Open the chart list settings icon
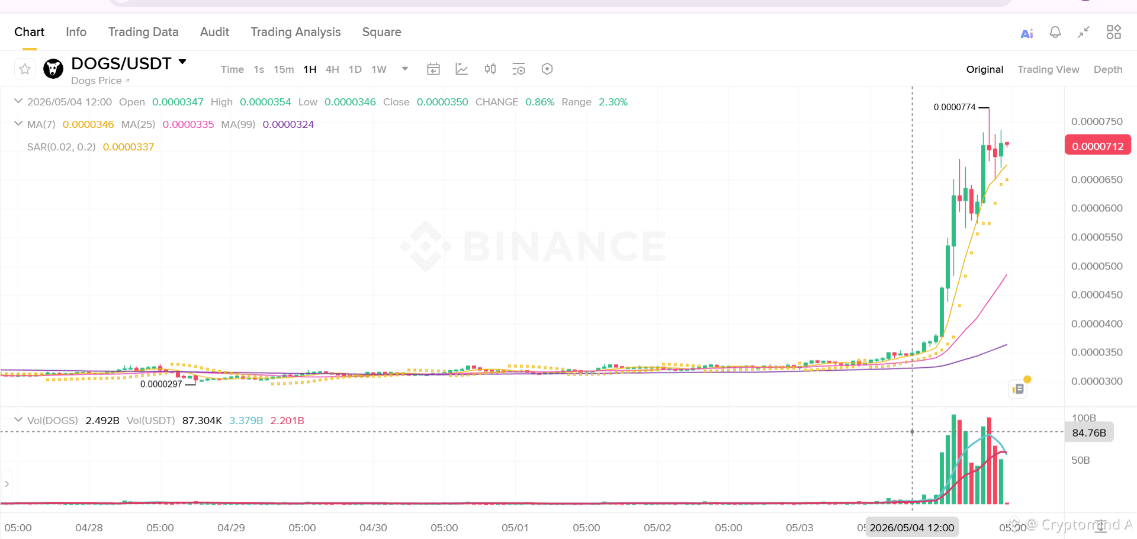Image resolution: width=1137 pixels, height=539 pixels. click(519, 69)
